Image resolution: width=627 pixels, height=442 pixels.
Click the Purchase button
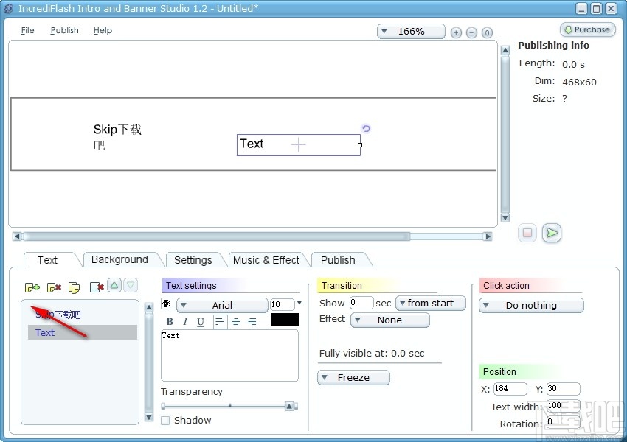point(587,29)
